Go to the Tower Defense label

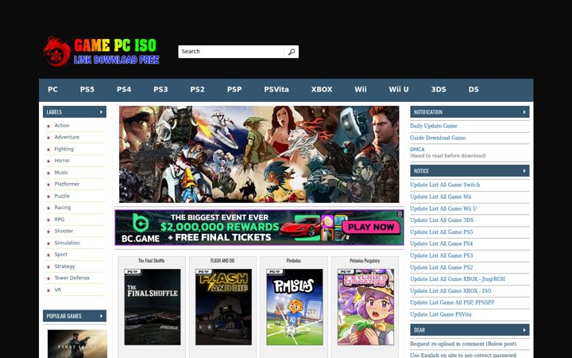[71, 278]
